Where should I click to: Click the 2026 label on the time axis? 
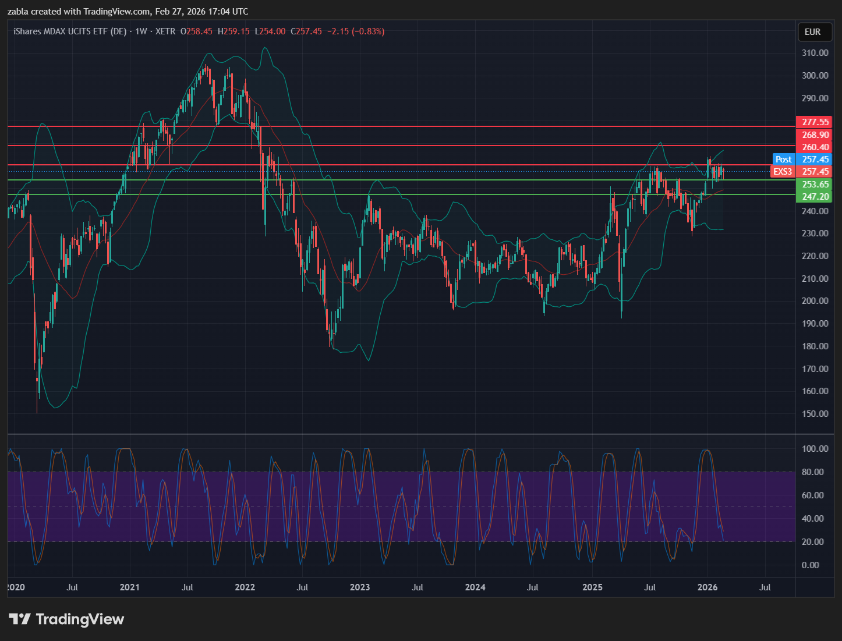(x=707, y=587)
